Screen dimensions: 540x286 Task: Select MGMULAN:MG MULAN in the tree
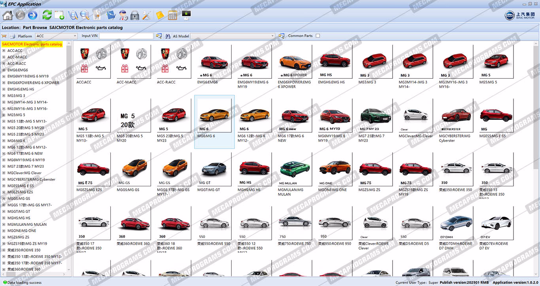[x=27, y=224]
